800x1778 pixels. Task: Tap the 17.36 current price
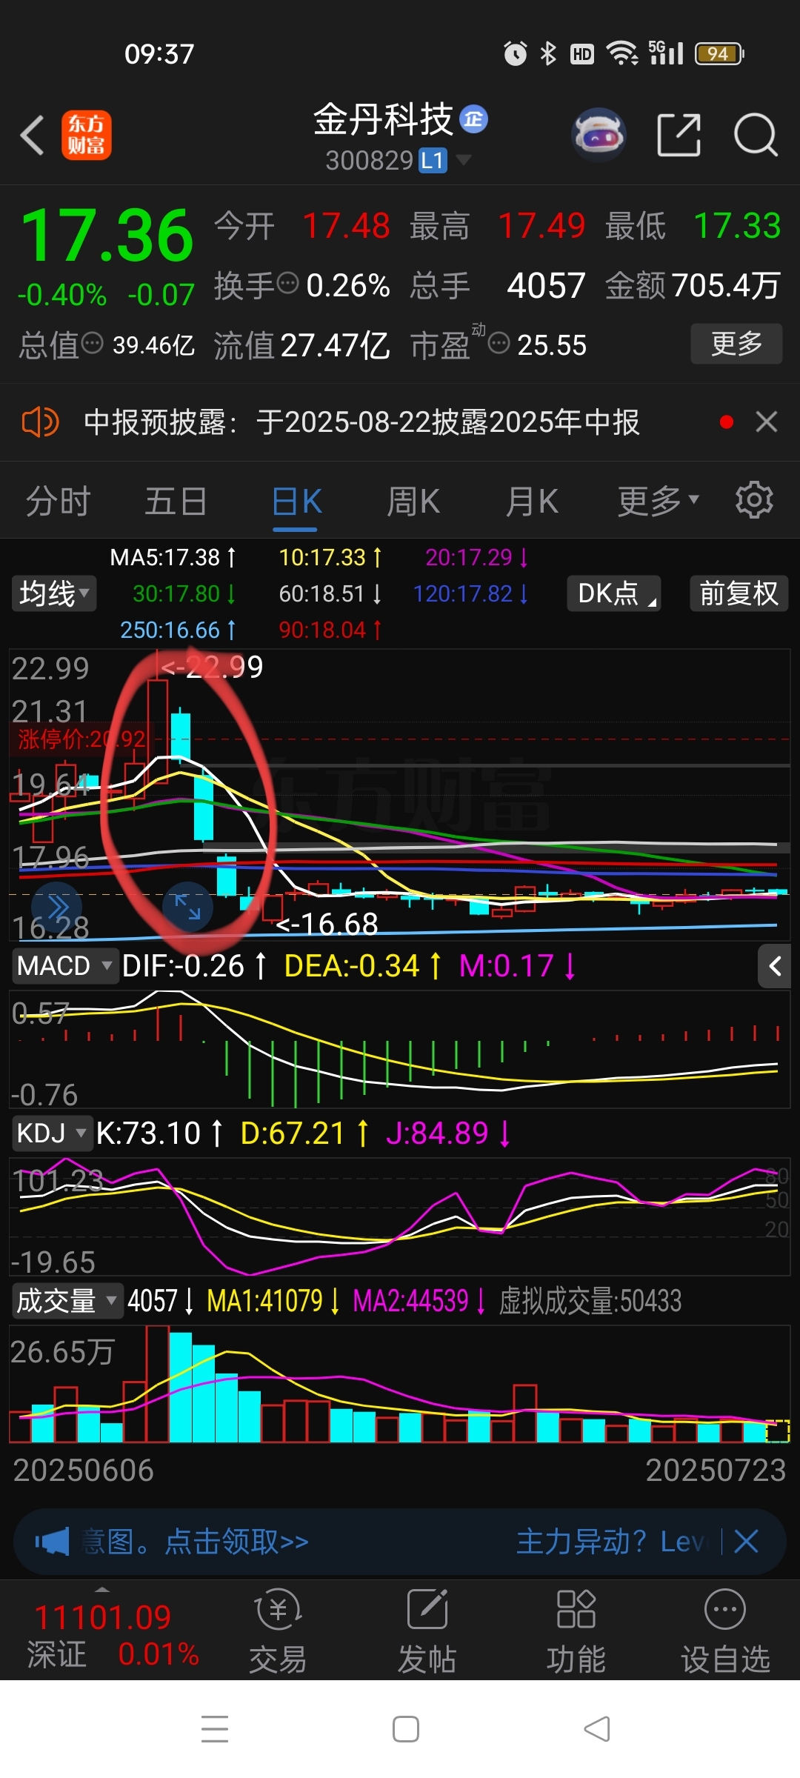coord(107,236)
